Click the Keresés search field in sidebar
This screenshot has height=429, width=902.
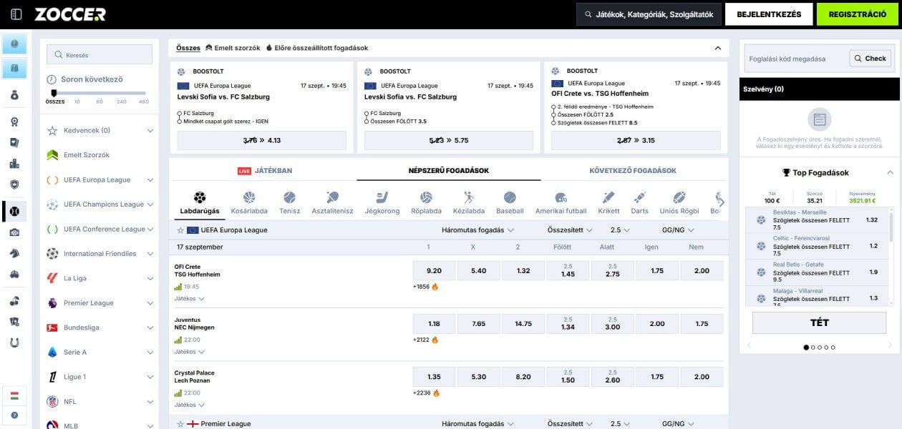click(100, 54)
